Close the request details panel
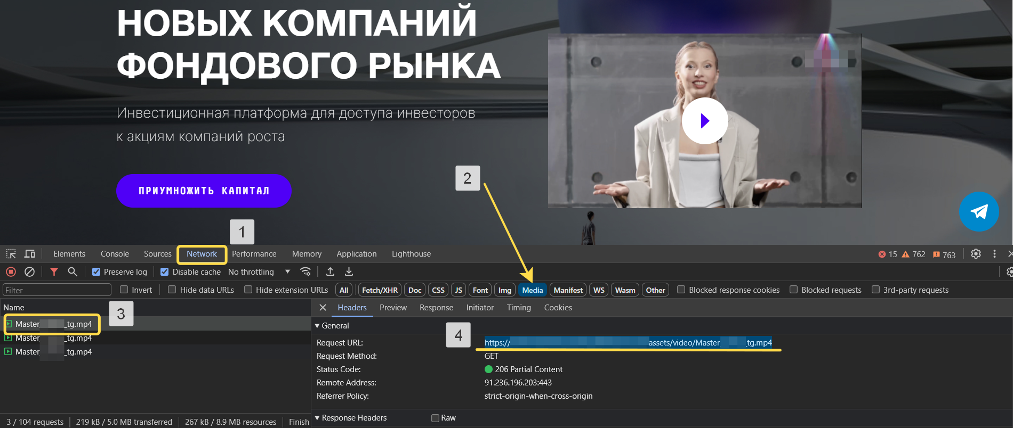This screenshot has height=428, width=1013. [323, 308]
